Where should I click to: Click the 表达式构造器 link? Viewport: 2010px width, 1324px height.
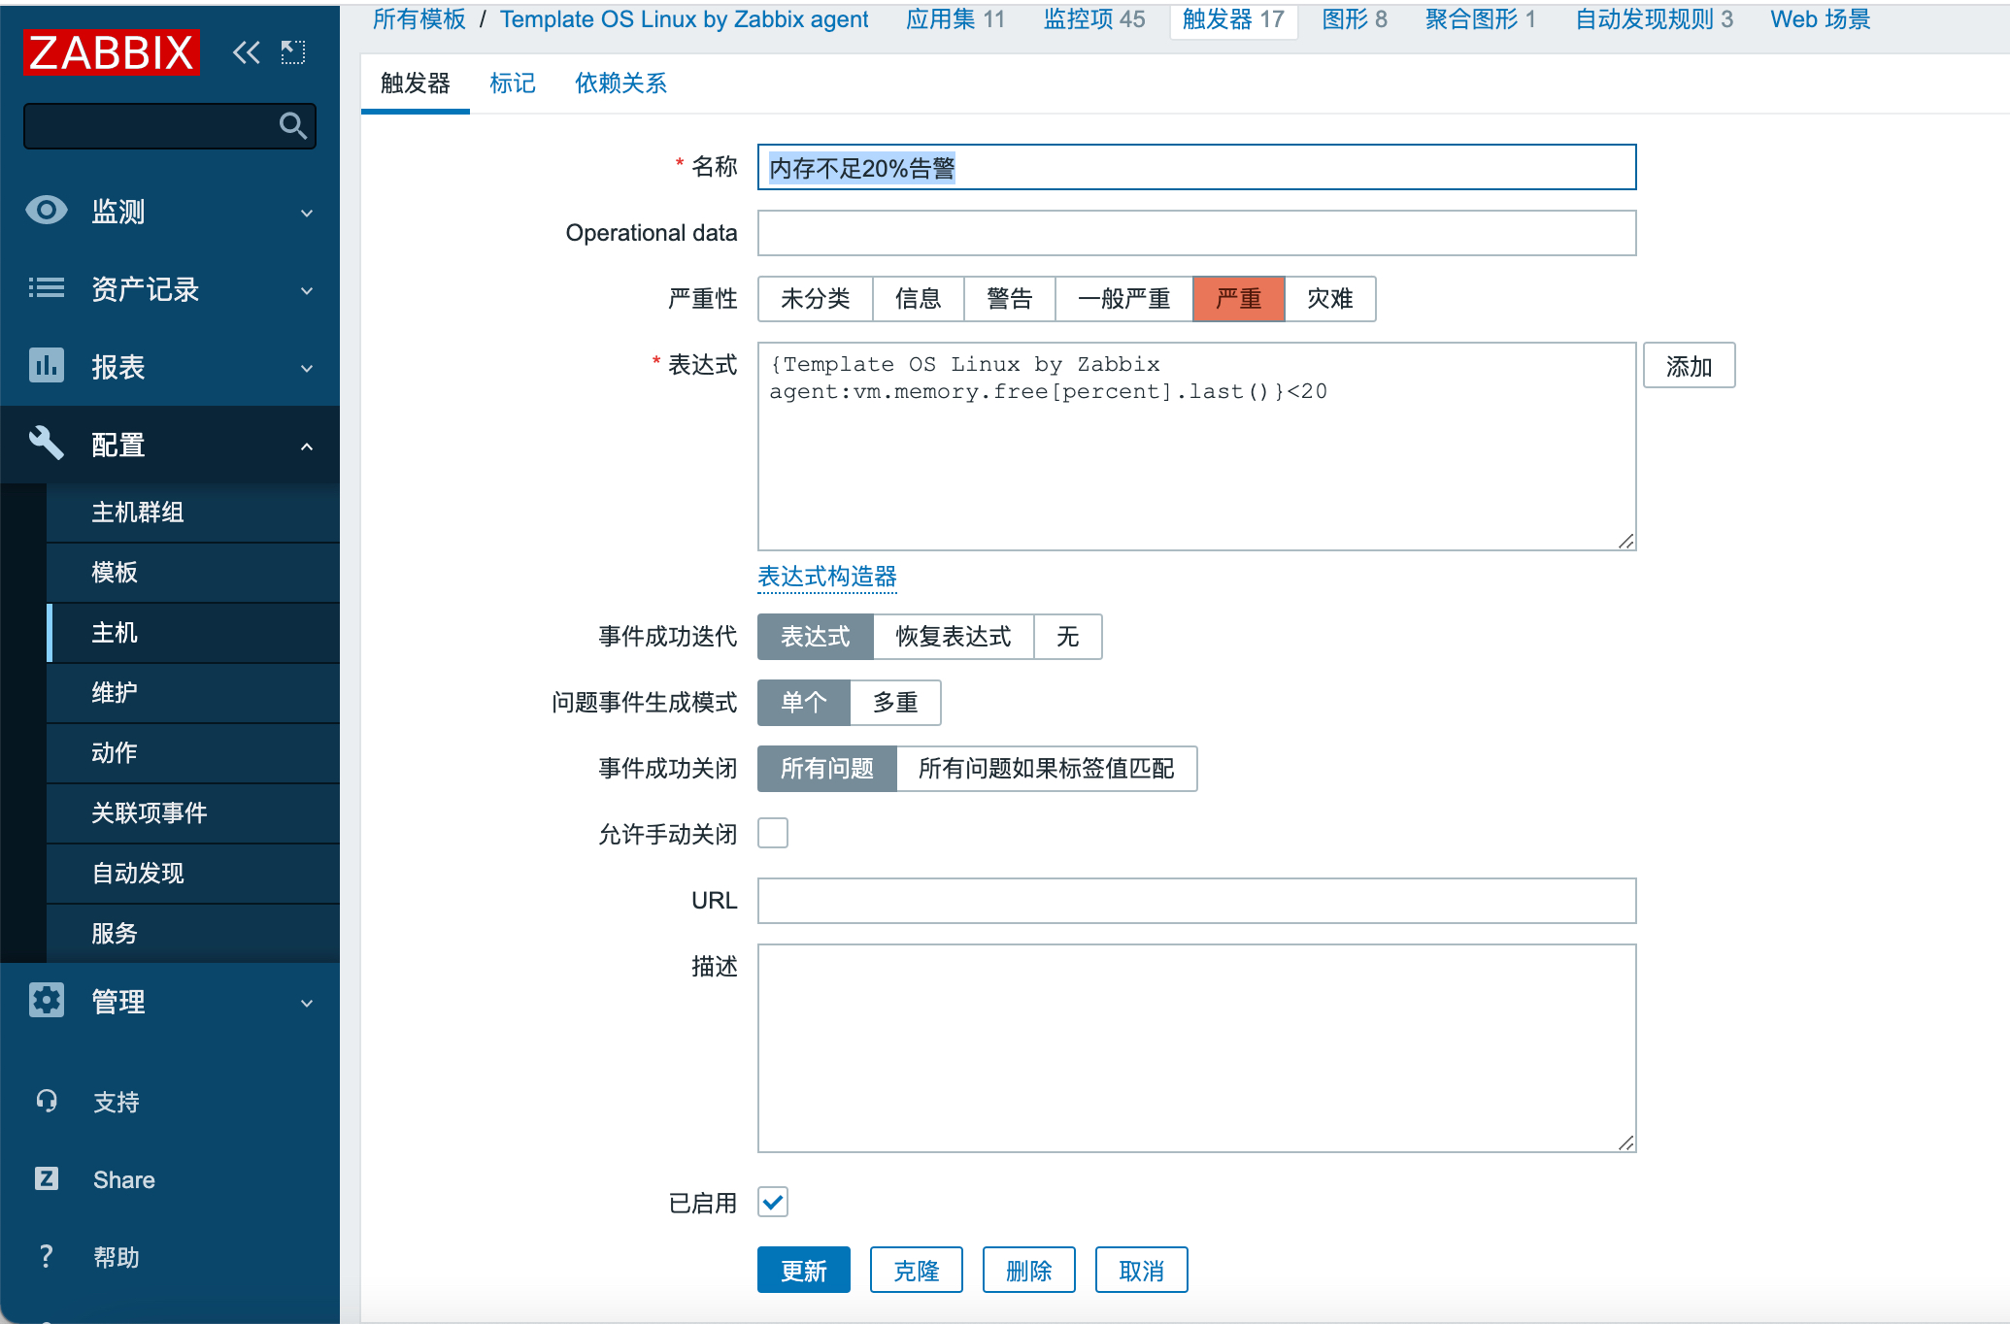pyautogui.click(x=826, y=577)
